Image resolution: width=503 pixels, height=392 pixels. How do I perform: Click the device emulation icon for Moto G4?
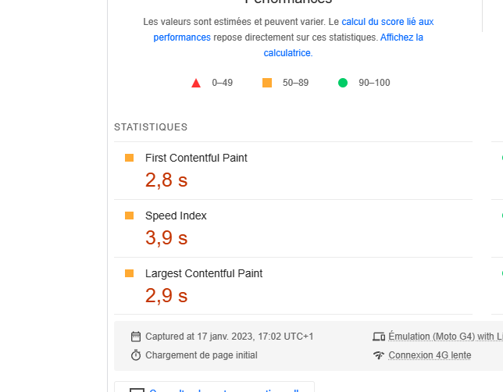pyautogui.click(x=379, y=337)
